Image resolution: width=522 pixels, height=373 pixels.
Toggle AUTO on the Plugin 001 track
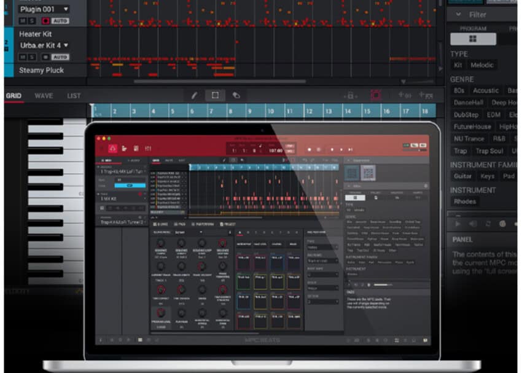click(60, 21)
